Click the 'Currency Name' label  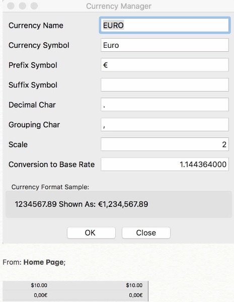(x=36, y=26)
